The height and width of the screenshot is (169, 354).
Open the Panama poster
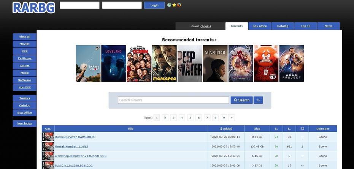click(164, 63)
